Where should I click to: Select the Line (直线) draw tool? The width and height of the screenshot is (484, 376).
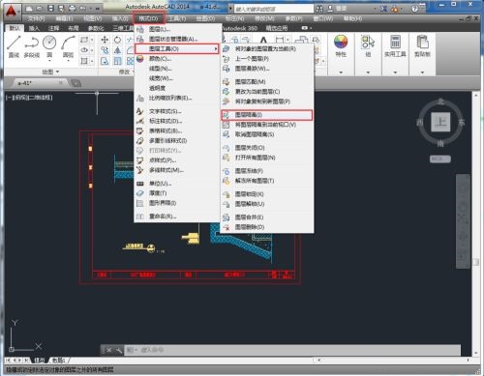(x=14, y=46)
